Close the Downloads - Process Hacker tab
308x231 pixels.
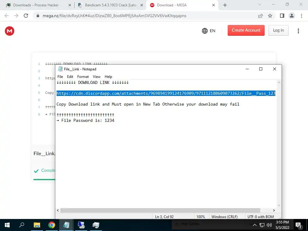point(69,5)
